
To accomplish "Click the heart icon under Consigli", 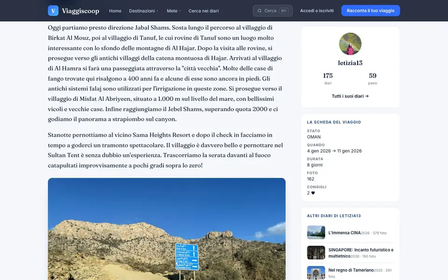I will 313,193.
